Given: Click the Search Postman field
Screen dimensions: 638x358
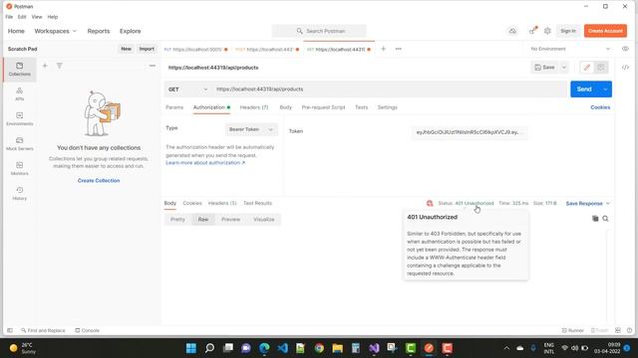Looking at the screenshot, I should [319, 31].
